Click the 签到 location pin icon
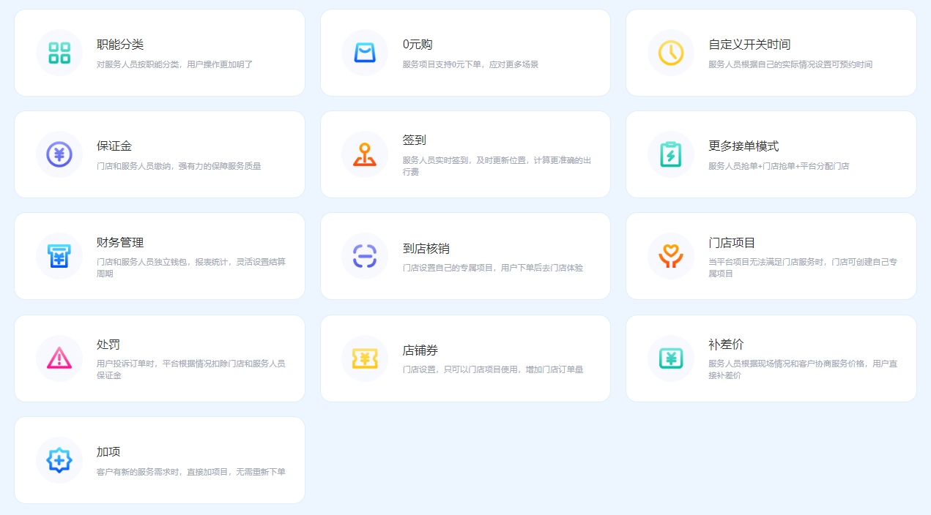The height and width of the screenshot is (515, 931). pos(365,154)
